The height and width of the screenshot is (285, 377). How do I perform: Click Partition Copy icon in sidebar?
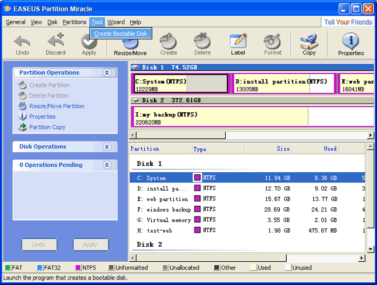[22, 127]
